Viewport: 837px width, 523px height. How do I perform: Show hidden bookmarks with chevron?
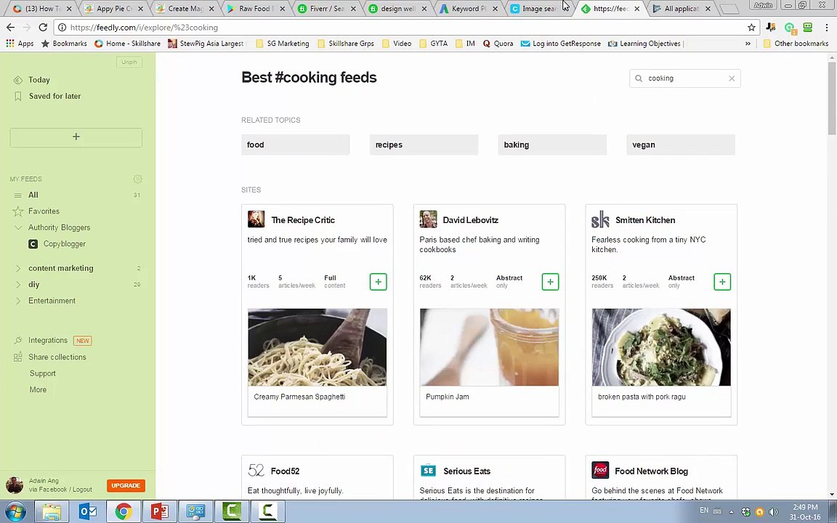click(x=748, y=44)
